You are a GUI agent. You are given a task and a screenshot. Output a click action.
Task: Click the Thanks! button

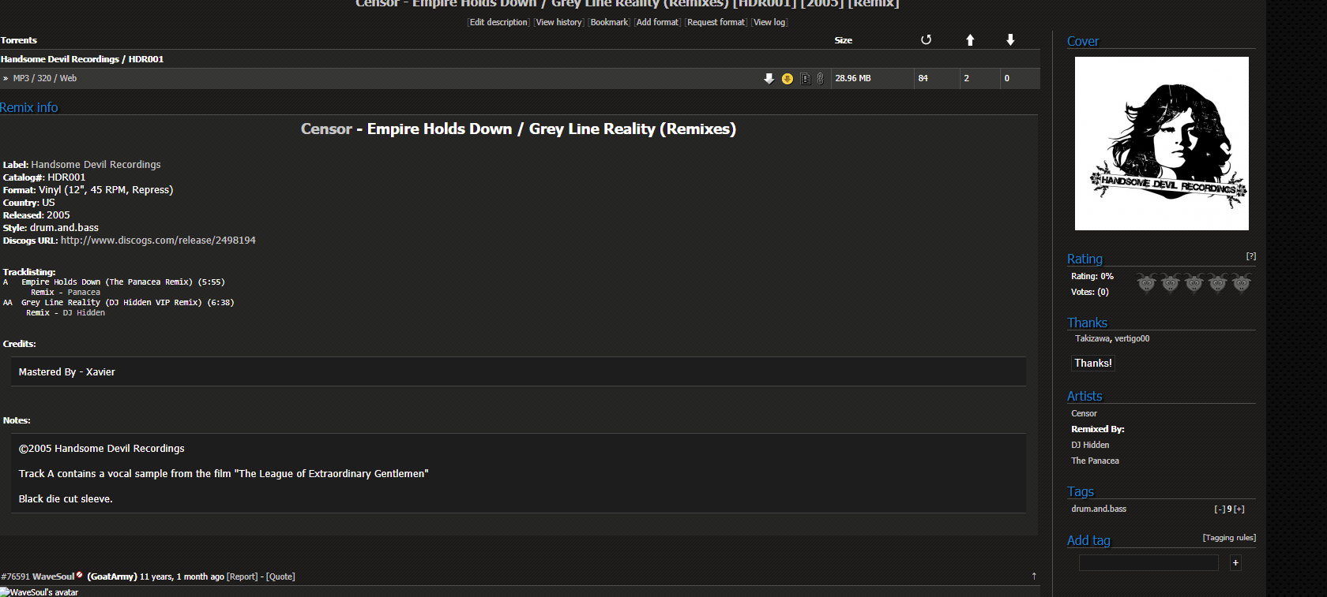click(x=1093, y=363)
